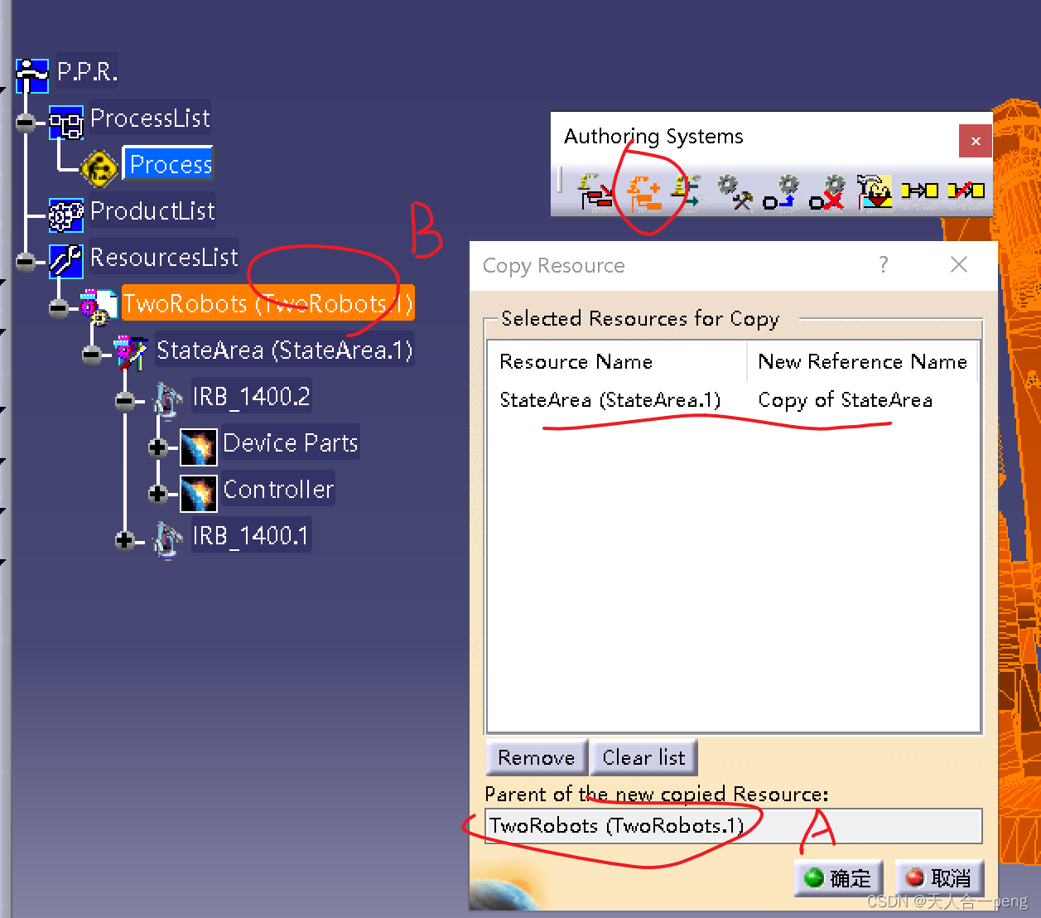Click the Device Parts icon
The image size is (1041, 918).
199,447
